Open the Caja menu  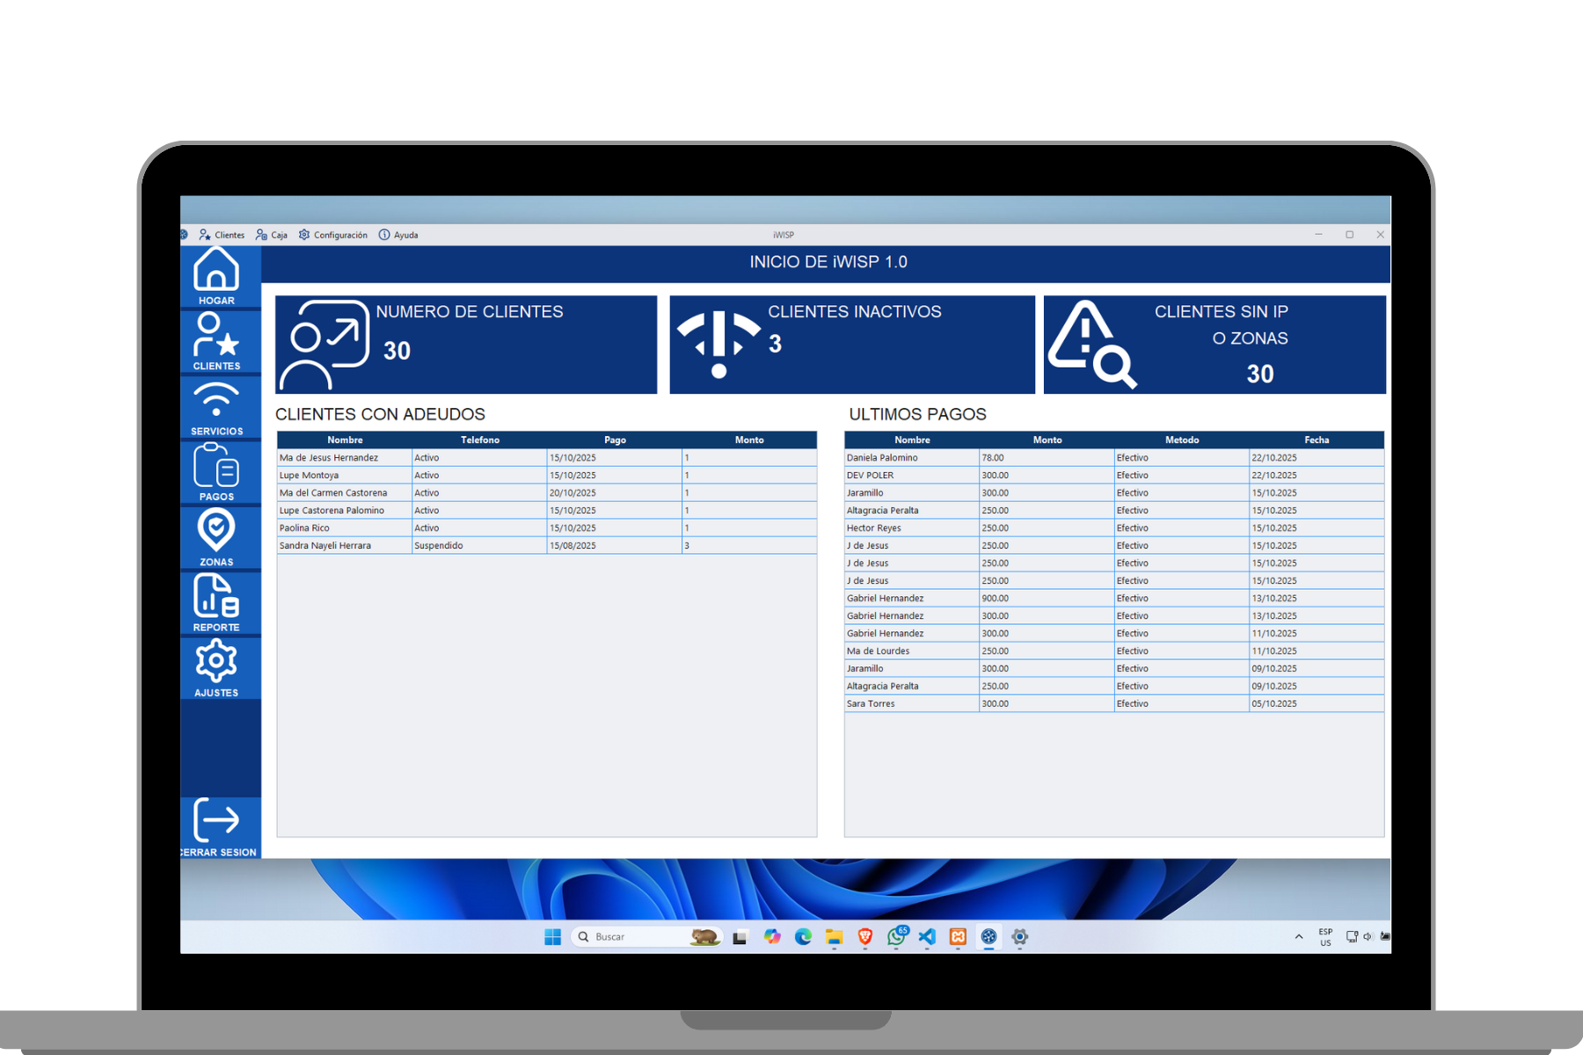pos(272,235)
